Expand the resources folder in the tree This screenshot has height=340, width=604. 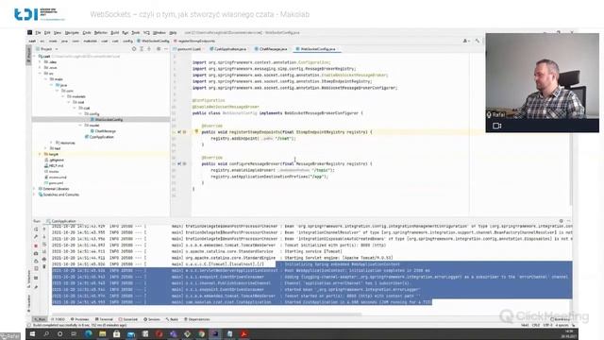(x=51, y=143)
